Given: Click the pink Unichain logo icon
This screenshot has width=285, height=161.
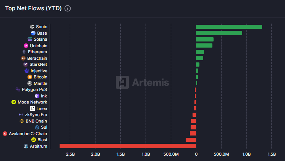Looking at the screenshot, I should [26, 46].
